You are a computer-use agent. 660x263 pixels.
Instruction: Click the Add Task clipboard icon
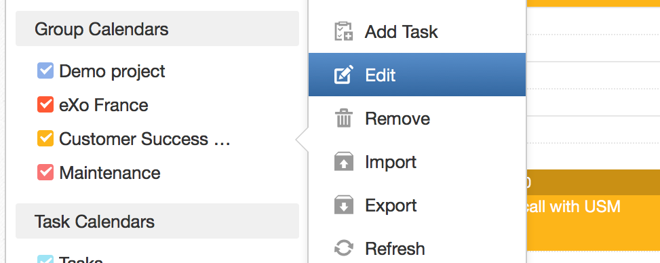click(x=343, y=32)
